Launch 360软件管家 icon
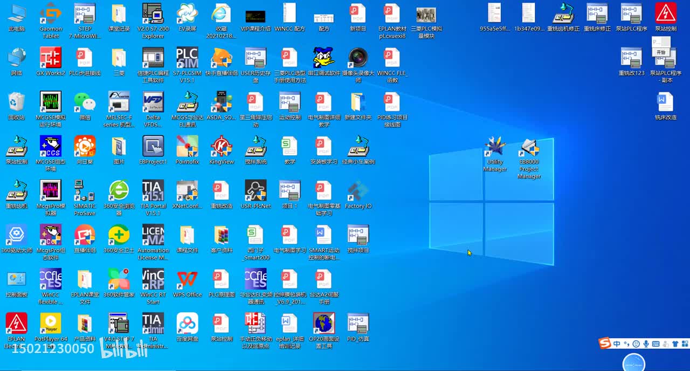 tap(119, 283)
